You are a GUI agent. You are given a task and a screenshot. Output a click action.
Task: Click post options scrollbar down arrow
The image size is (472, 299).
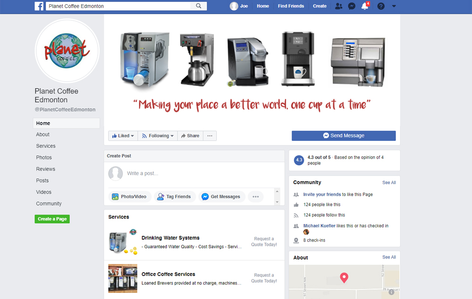pyautogui.click(x=277, y=202)
